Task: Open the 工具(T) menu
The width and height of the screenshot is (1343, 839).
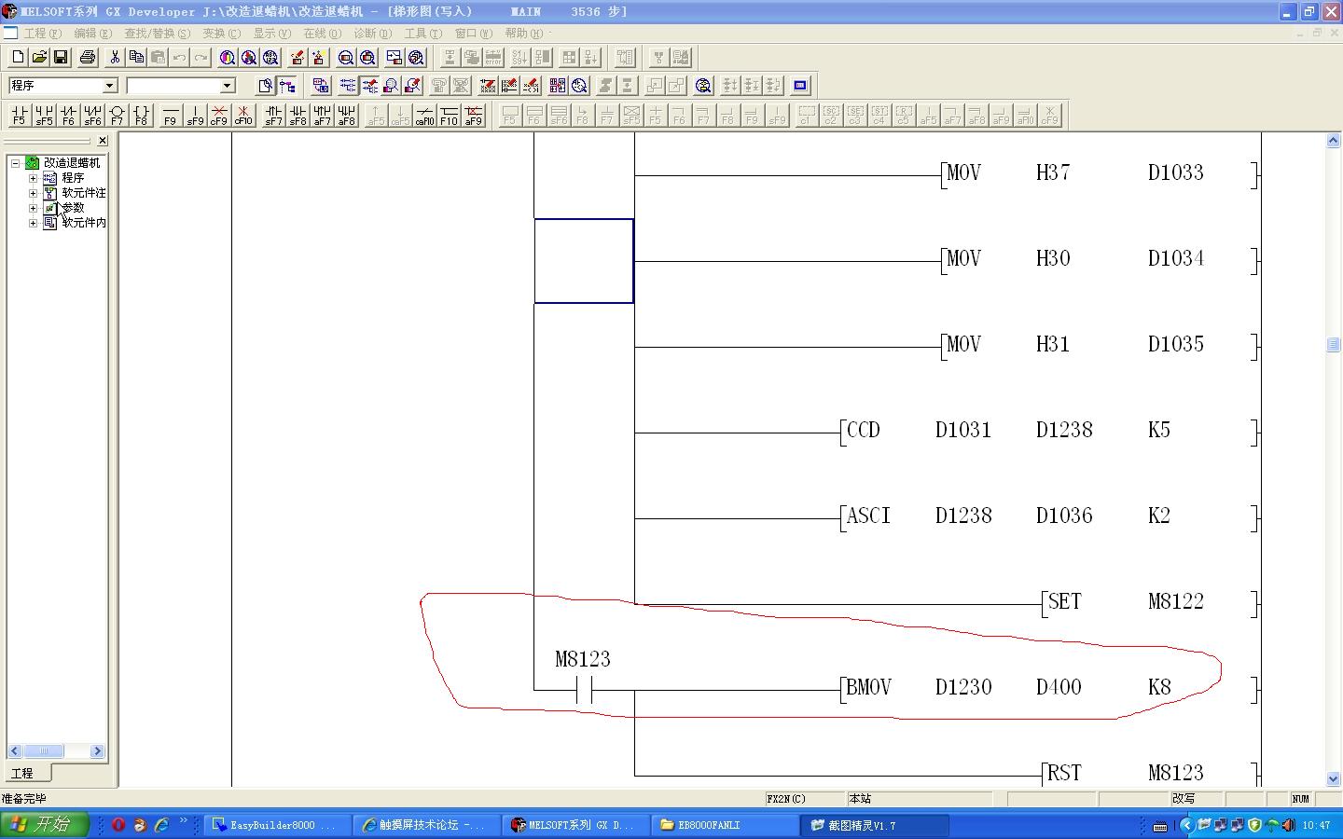Action: click(422, 34)
